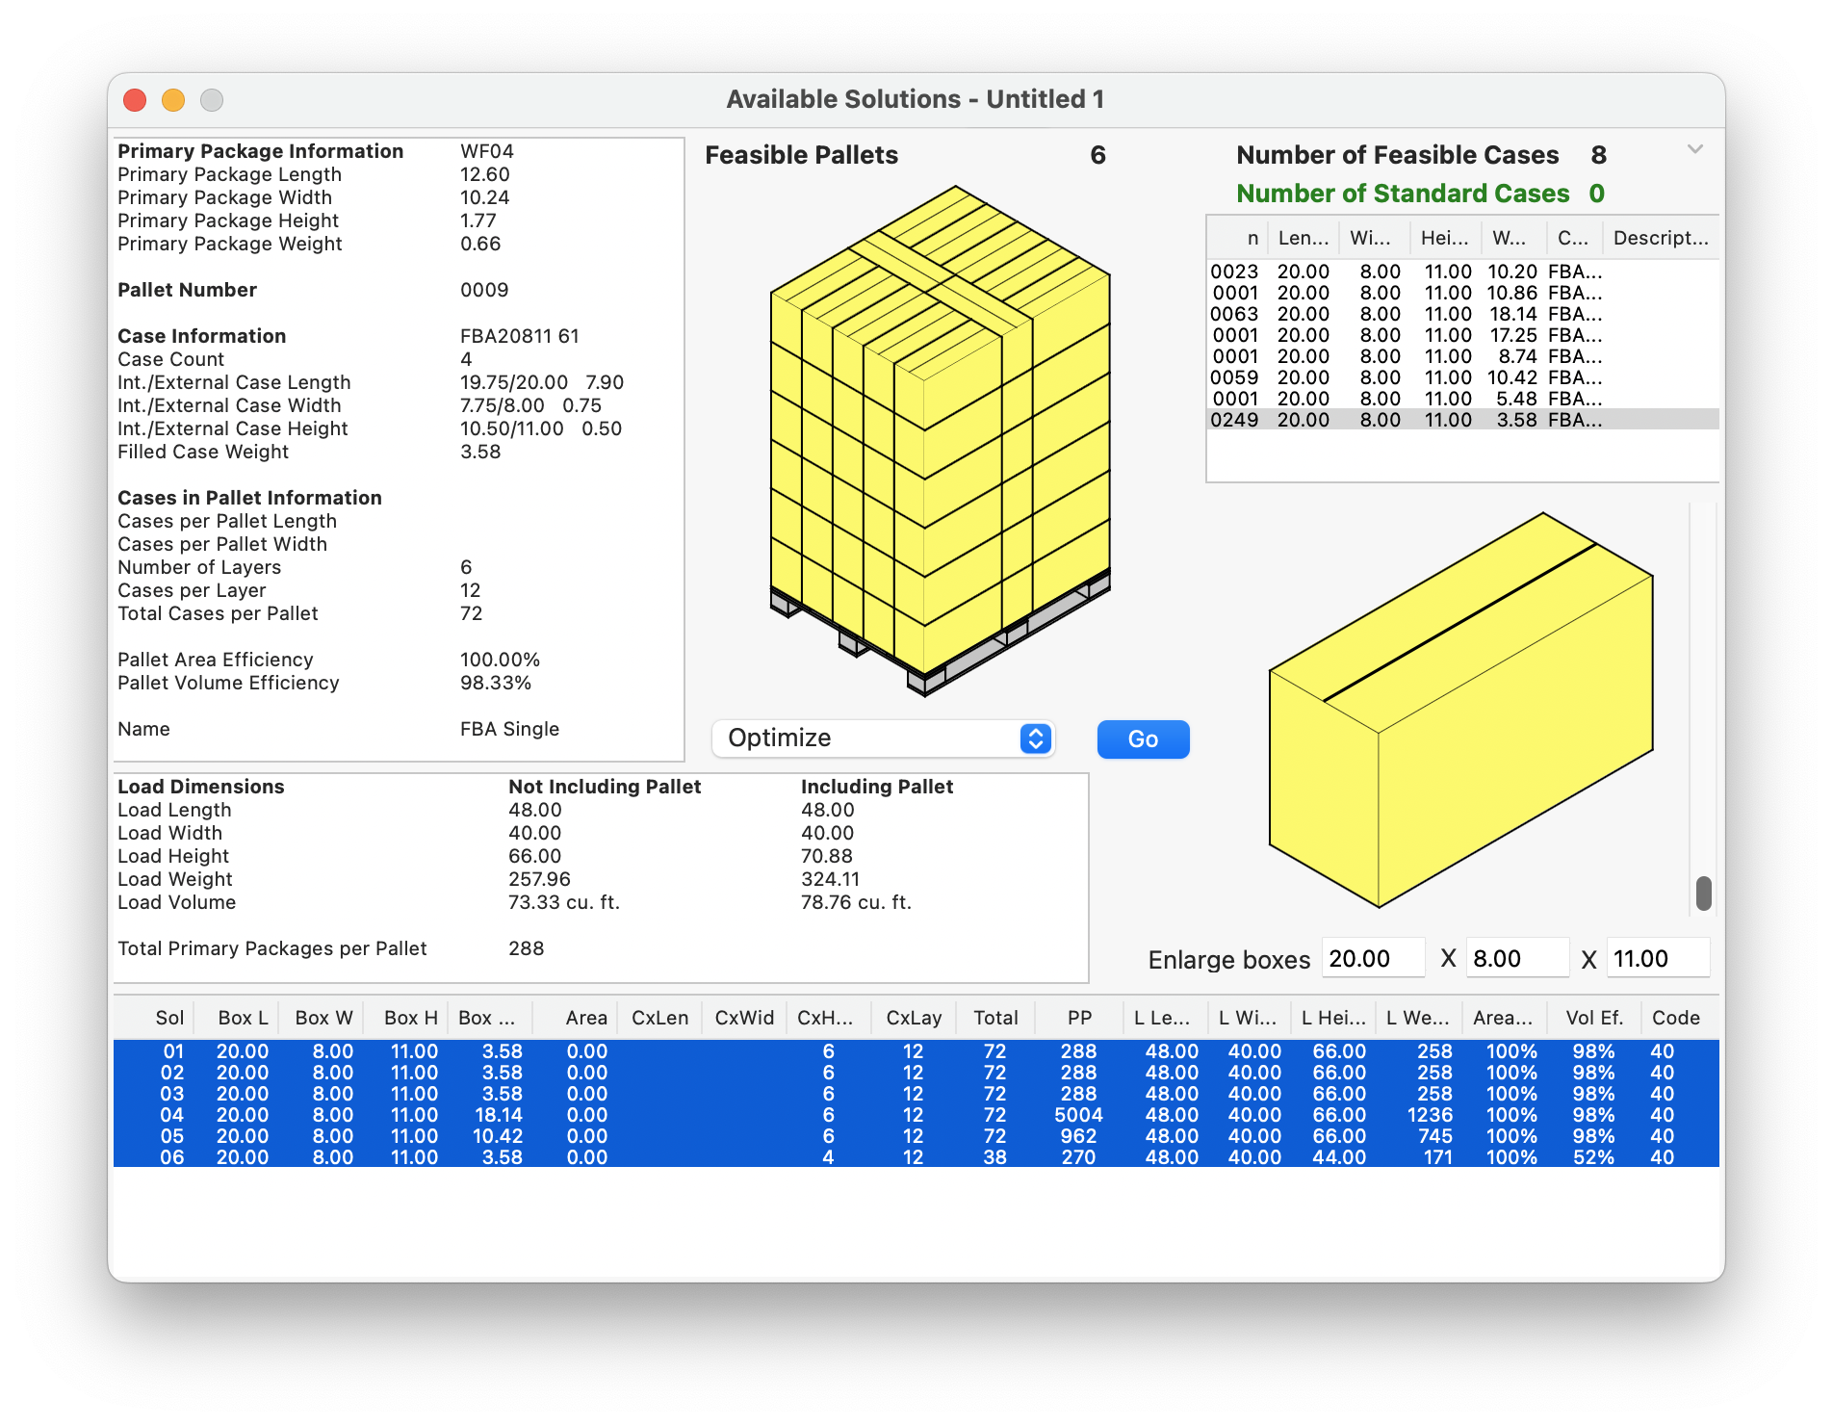Screen dimensions: 1833x1425
Task: Click the FBA Single name value
Action: click(x=509, y=729)
